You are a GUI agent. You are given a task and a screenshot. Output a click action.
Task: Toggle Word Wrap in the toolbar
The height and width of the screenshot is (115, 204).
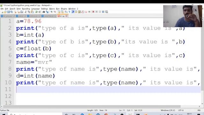(x=66, y=12)
